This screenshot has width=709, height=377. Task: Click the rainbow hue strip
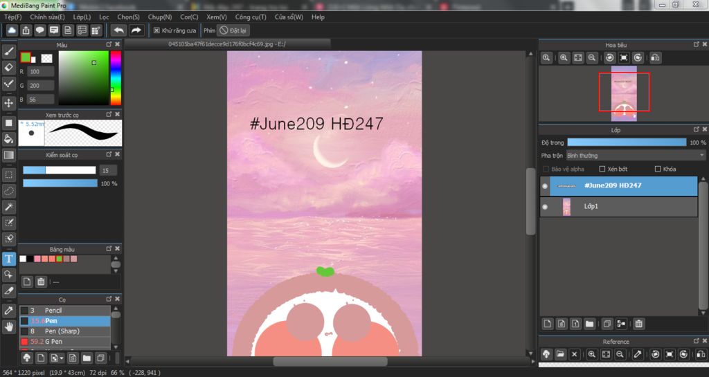click(x=116, y=77)
